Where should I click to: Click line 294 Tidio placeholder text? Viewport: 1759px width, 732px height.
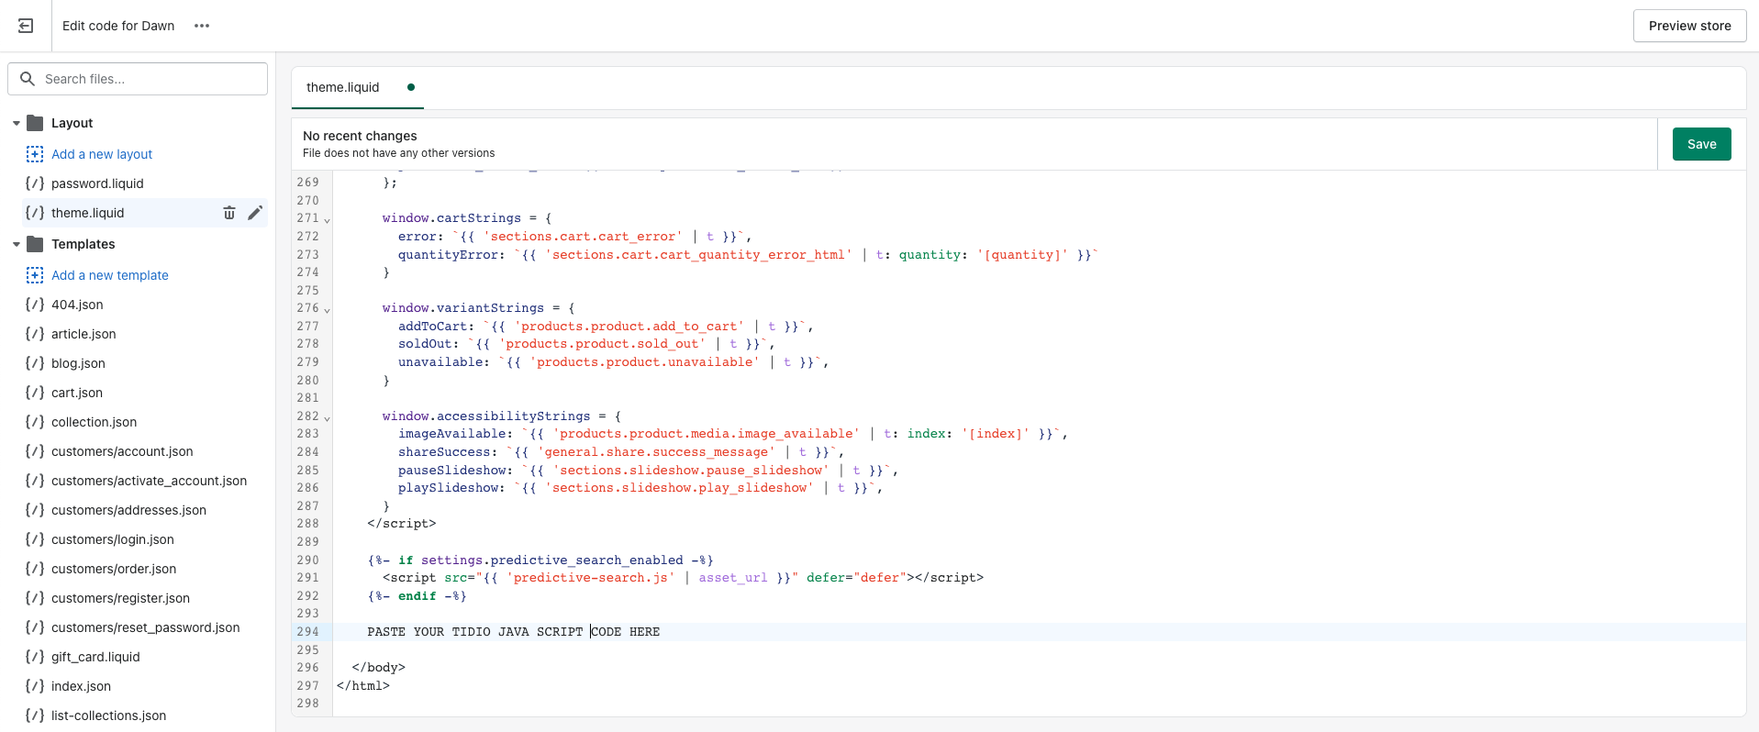(x=514, y=632)
